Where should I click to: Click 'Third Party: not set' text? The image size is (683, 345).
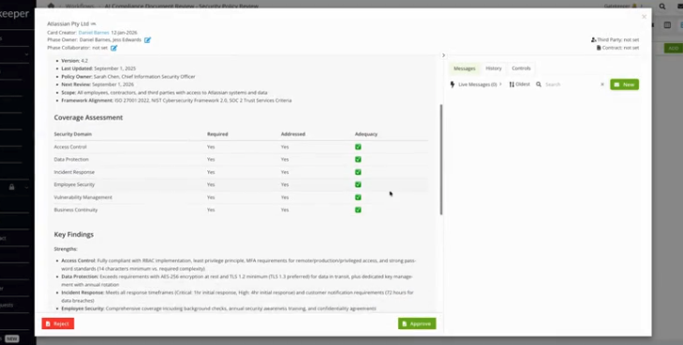pyautogui.click(x=617, y=40)
